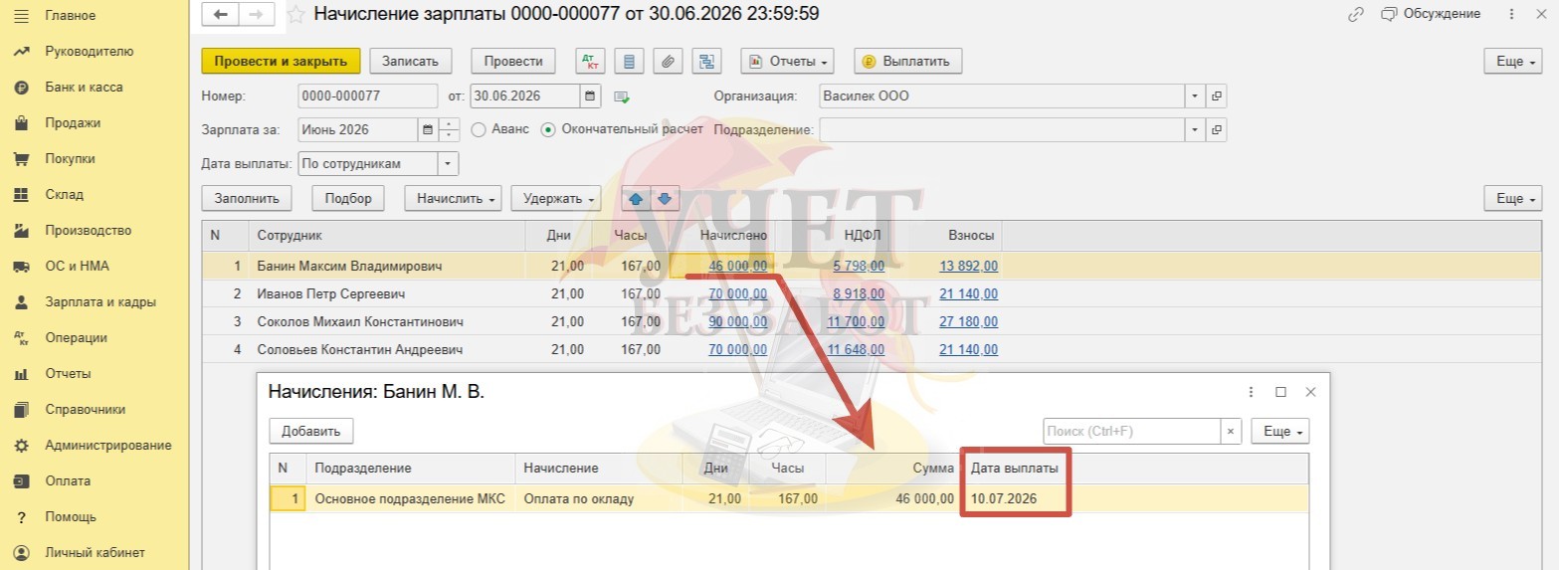Open Обсуждение discussion panel

coord(1431,14)
